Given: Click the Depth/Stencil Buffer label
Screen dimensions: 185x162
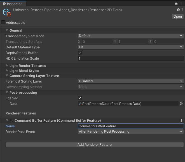Looking at the screenshot, I should pos(22,53).
